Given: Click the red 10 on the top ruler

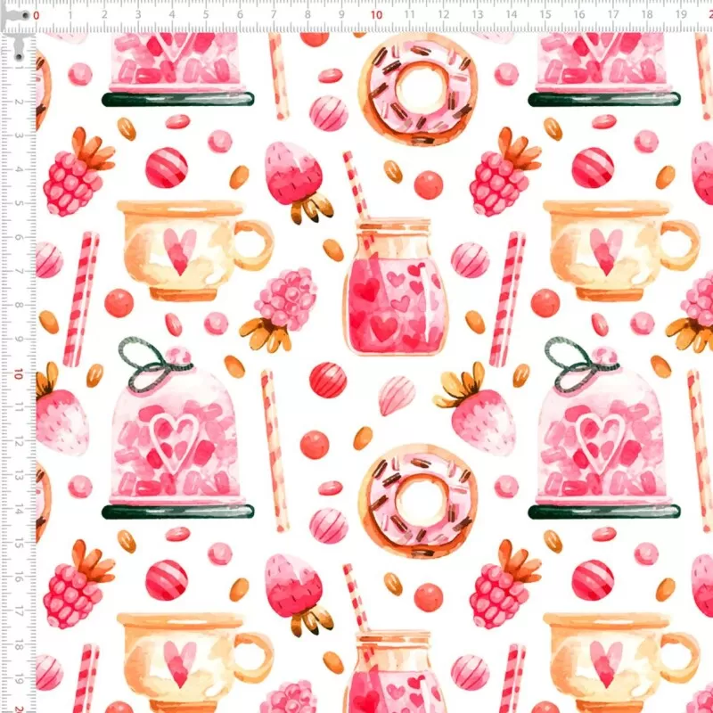Looking at the screenshot, I should pyautogui.click(x=376, y=15).
